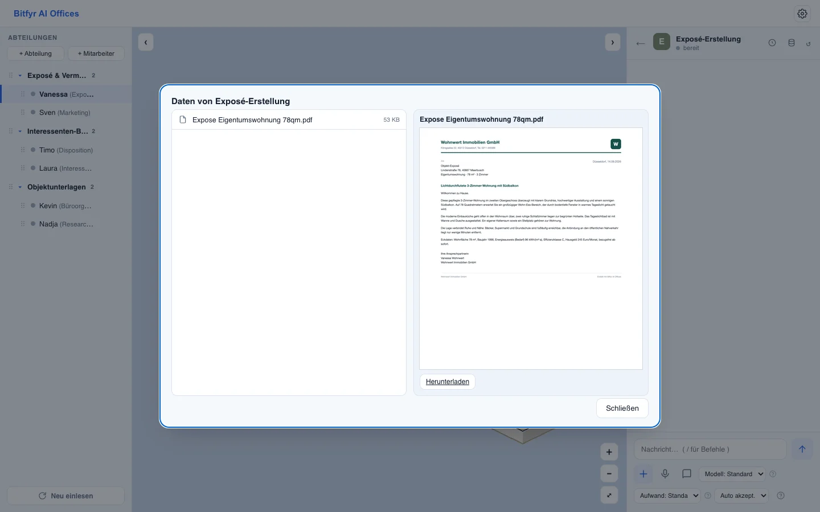This screenshot has width=820, height=512.
Task: Click the ABTEILUNGEN section heading
Action: [32, 38]
